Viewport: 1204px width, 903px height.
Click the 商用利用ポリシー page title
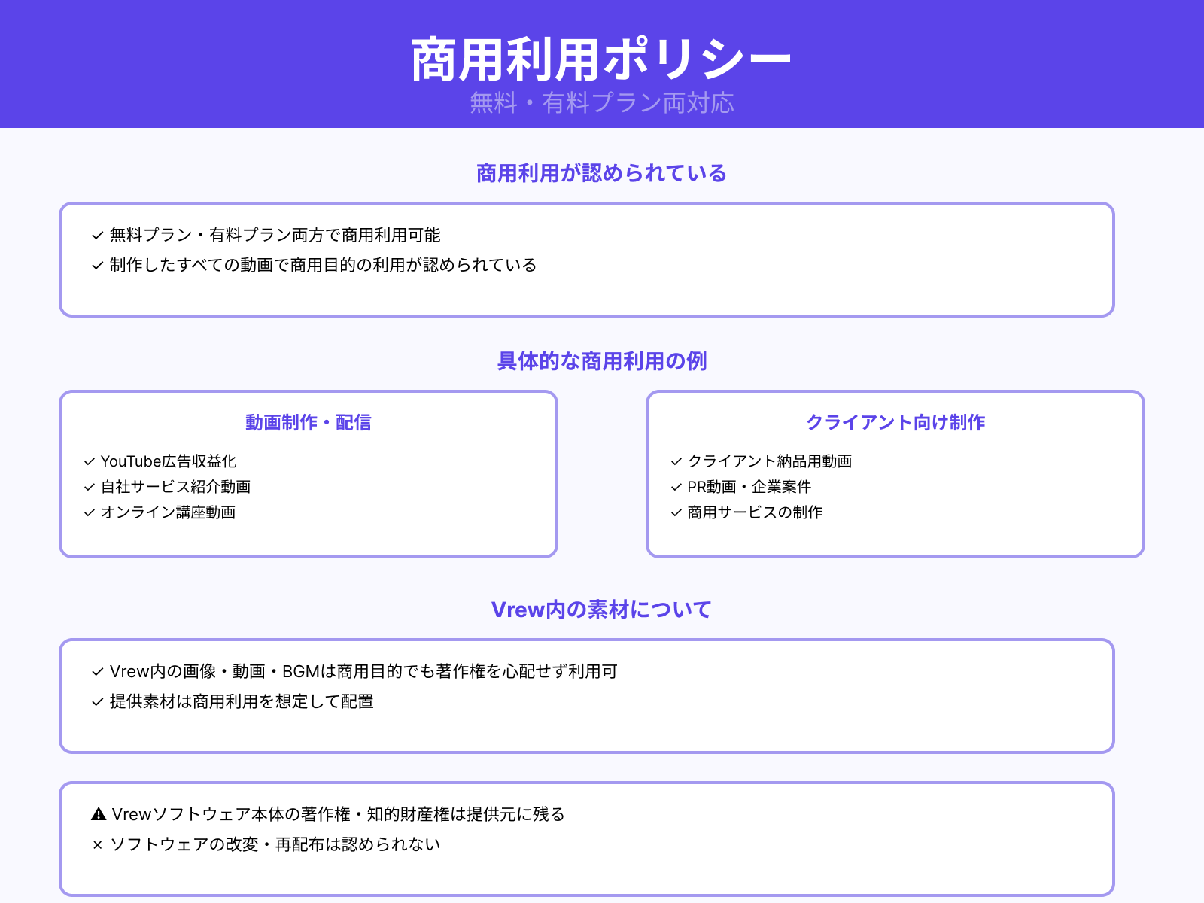[601, 56]
